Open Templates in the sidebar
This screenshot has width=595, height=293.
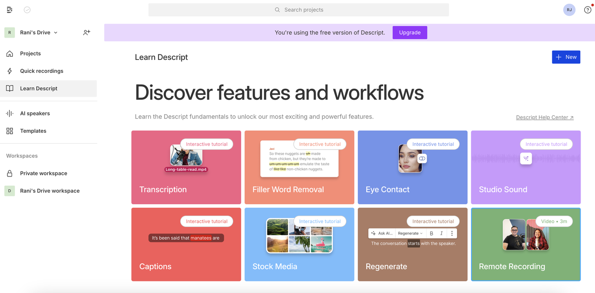click(48, 131)
